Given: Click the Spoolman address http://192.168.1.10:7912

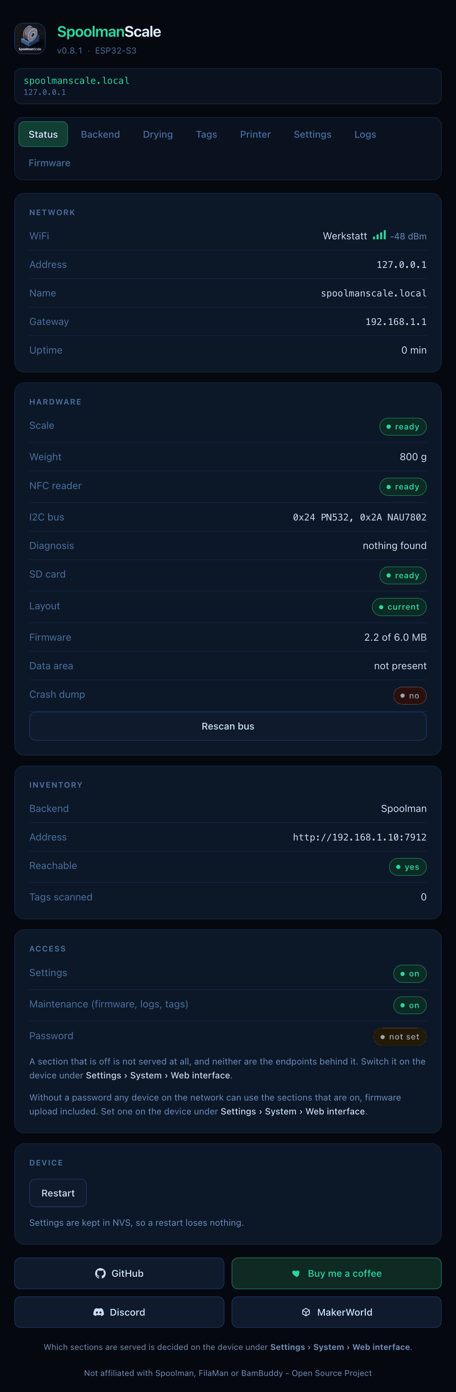Looking at the screenshot, I should point(359,837).
